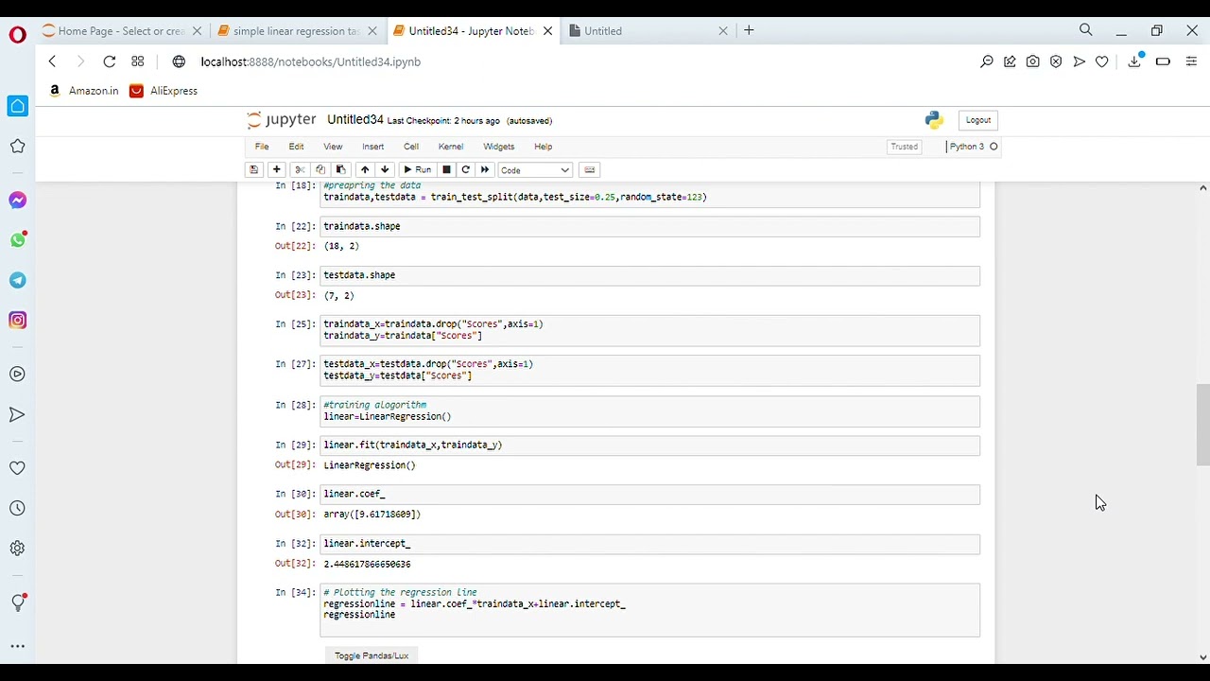This screenshot has height=681, width=1210.
Task: Click the traindata.shape code cell
Action: pyautogui.click(x=650, y=226)
